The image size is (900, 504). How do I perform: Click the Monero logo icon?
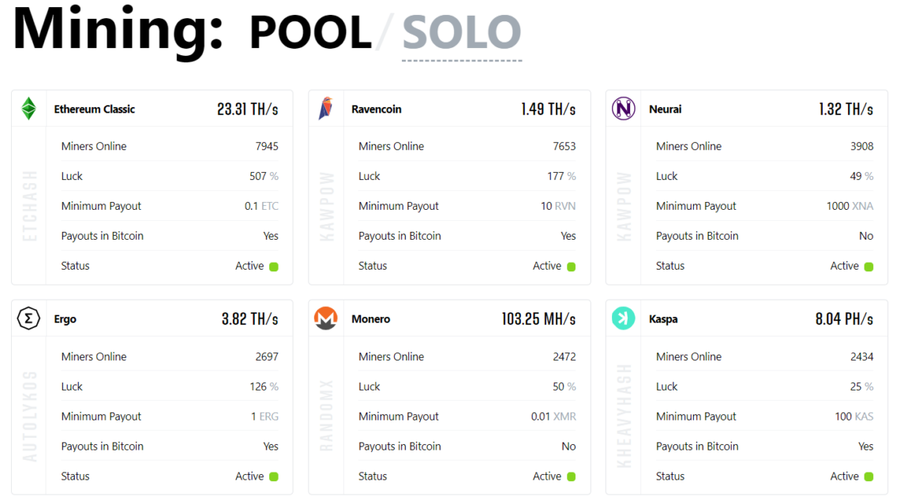tap(326, 319)
